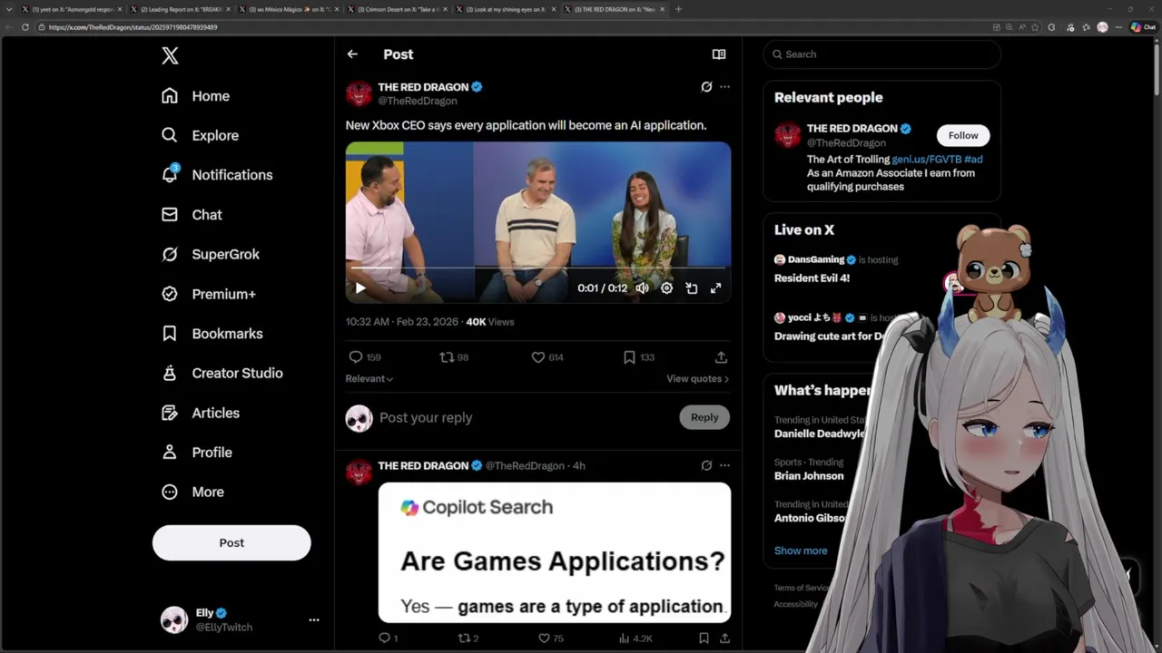Open Creator Studio in the sidebar

tap(222, 373)
